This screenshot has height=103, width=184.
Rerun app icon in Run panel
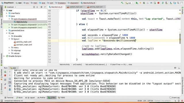point(5,72)
